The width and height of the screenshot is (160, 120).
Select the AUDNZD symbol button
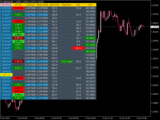tap(6, 18)
